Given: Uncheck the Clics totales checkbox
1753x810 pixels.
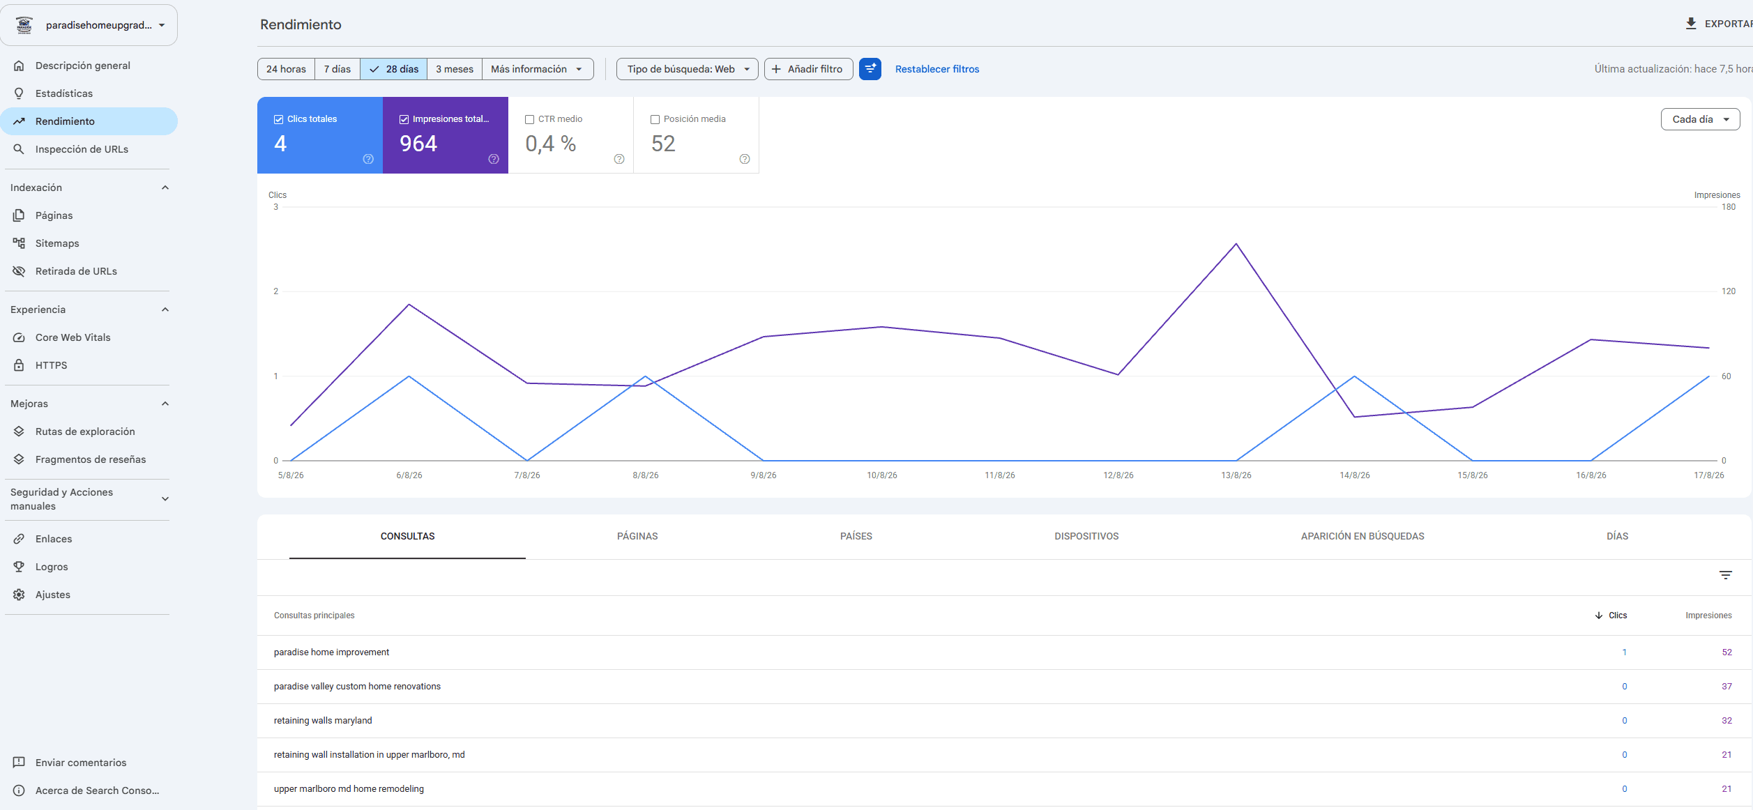Looking at the screenshot, I should [x=278, y=119].
